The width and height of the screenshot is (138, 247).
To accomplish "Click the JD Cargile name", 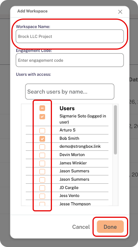I will (x=69, y=188).
